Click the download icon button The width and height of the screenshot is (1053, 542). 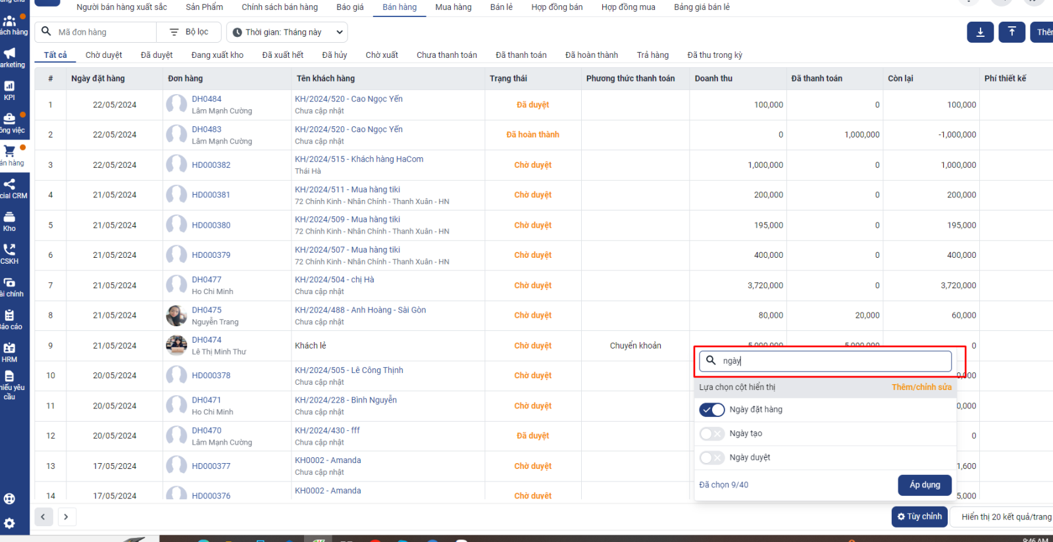click(x=980, y=32)
